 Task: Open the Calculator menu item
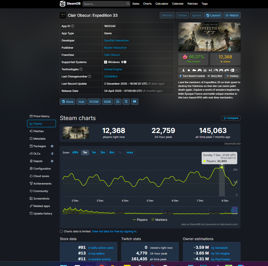coord(162,3)
